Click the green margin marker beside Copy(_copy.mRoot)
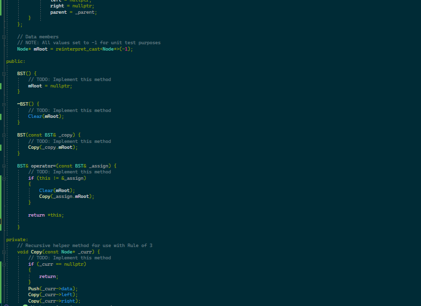This screenshot has height=306, width=421. (2, 147)
